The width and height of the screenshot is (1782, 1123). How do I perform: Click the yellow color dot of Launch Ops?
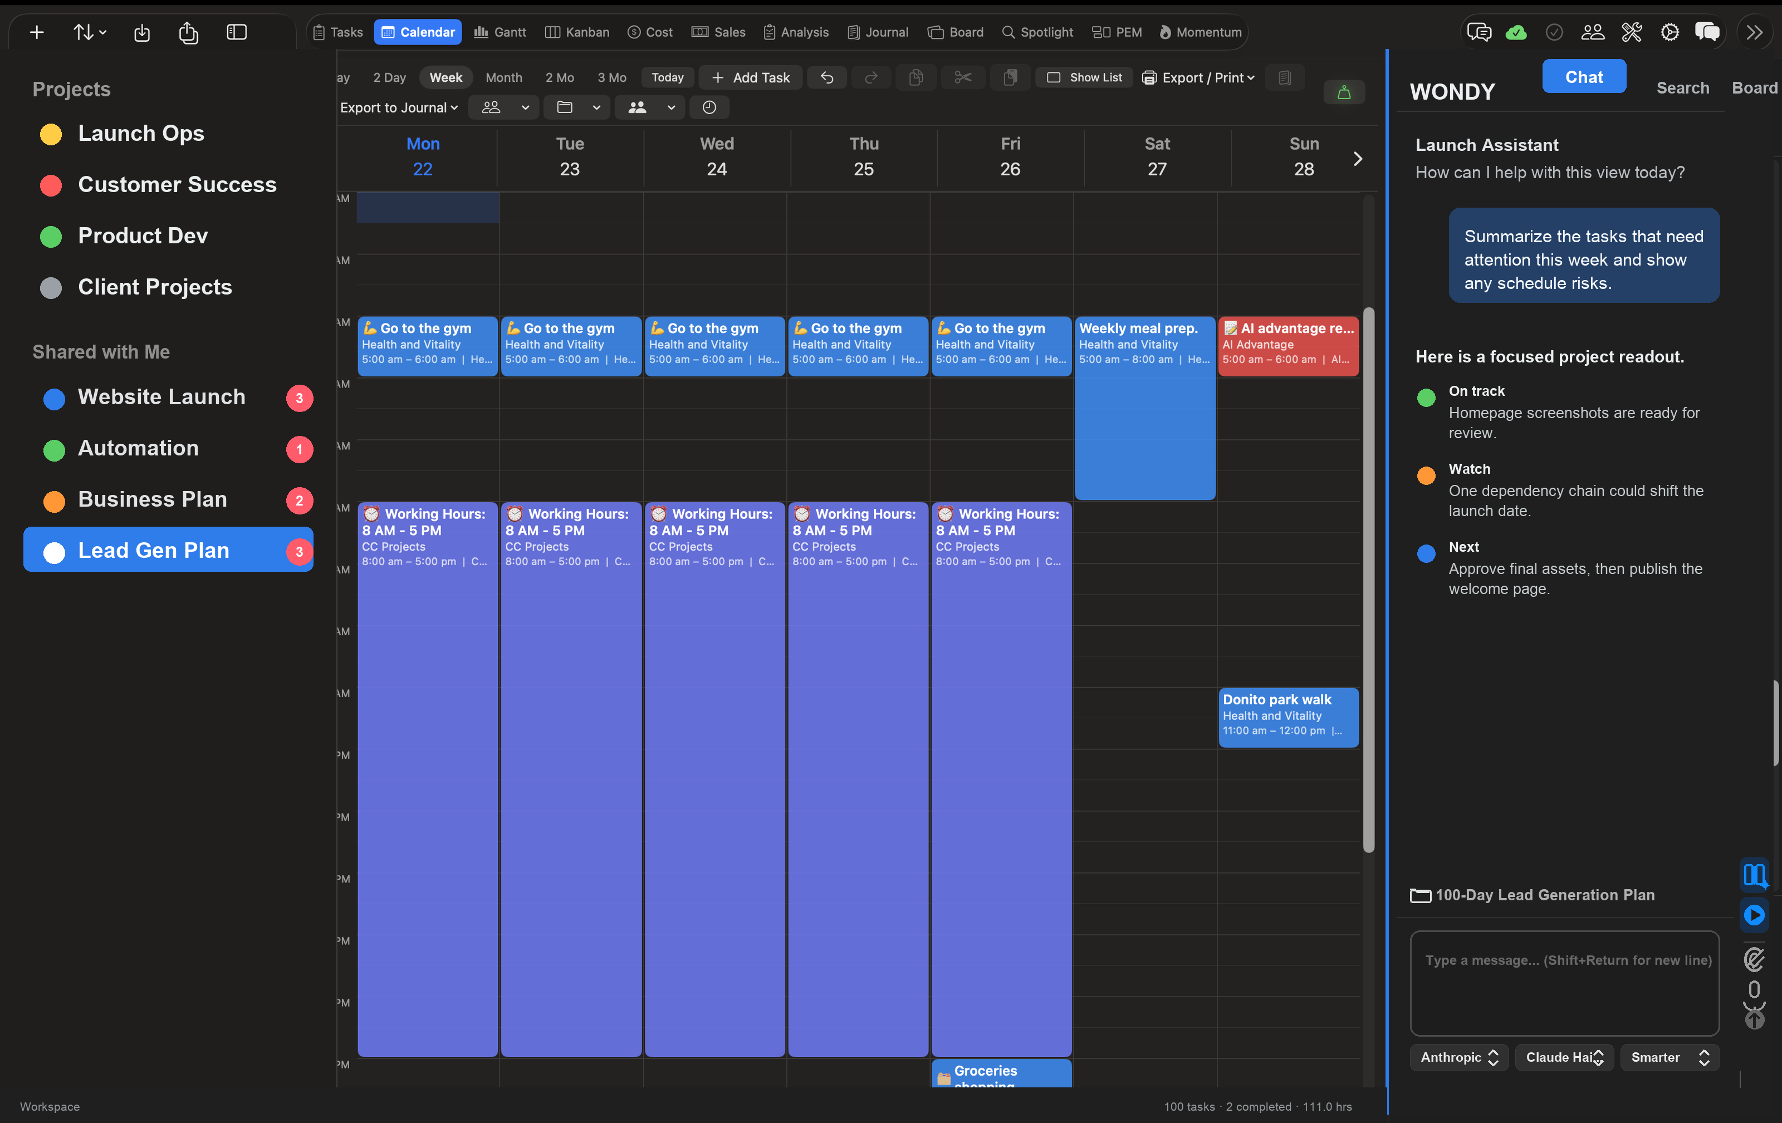coord(50,134)
